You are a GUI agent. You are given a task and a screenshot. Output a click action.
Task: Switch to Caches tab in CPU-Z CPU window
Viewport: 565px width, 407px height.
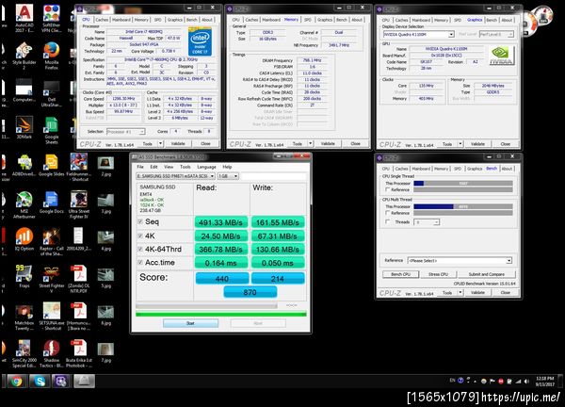click(x=102, y=20)
